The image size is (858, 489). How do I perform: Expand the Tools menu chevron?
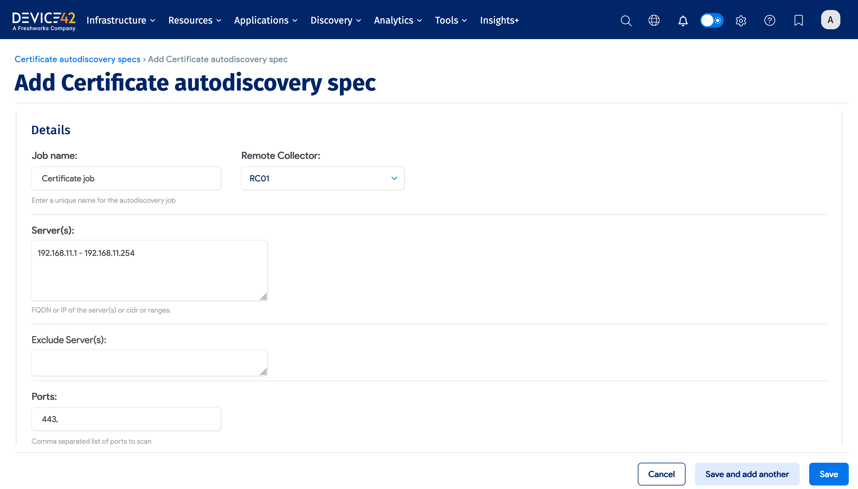pos(465,21)
